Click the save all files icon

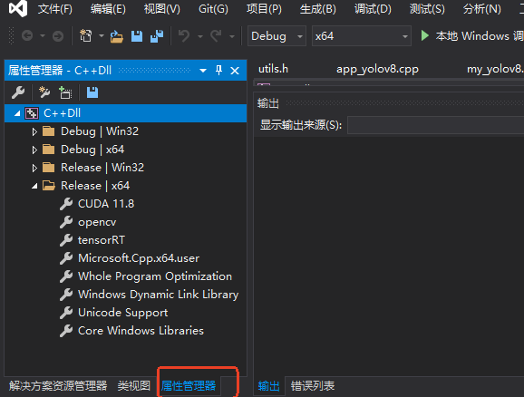pyautogui.click(x=157, y=35)
